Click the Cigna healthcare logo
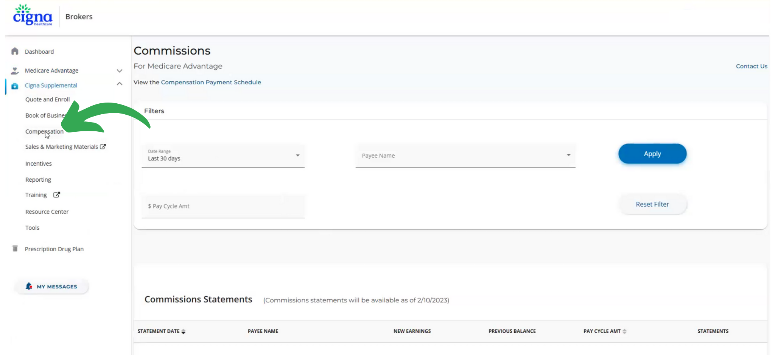The height and width of the screenshot is (355, 775). pos(33,16)
